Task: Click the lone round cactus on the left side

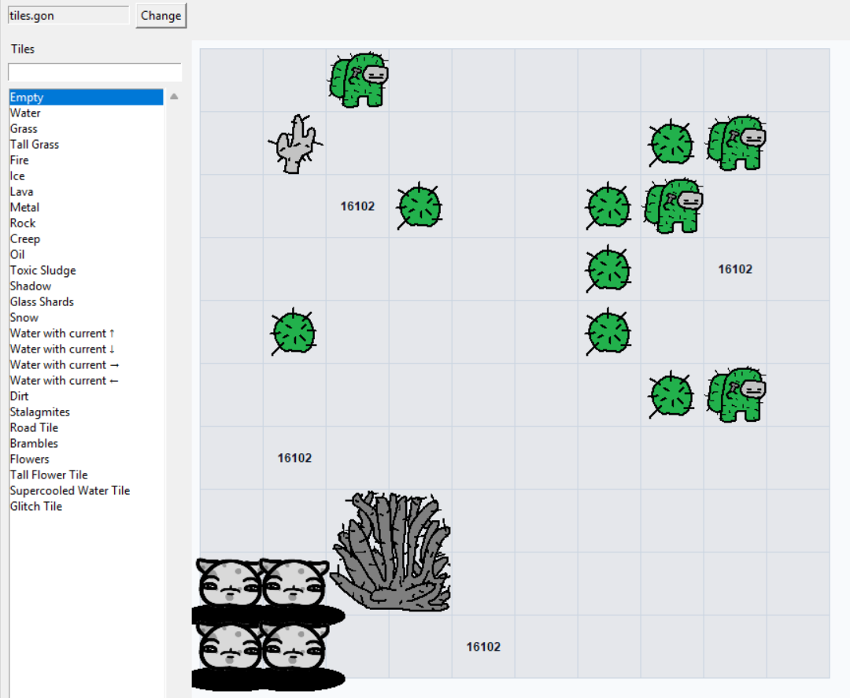Action: tap(294, 332)
